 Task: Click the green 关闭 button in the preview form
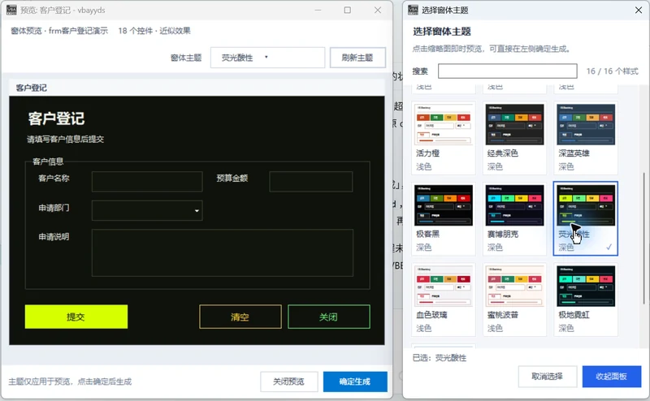[x=329, y=317]
